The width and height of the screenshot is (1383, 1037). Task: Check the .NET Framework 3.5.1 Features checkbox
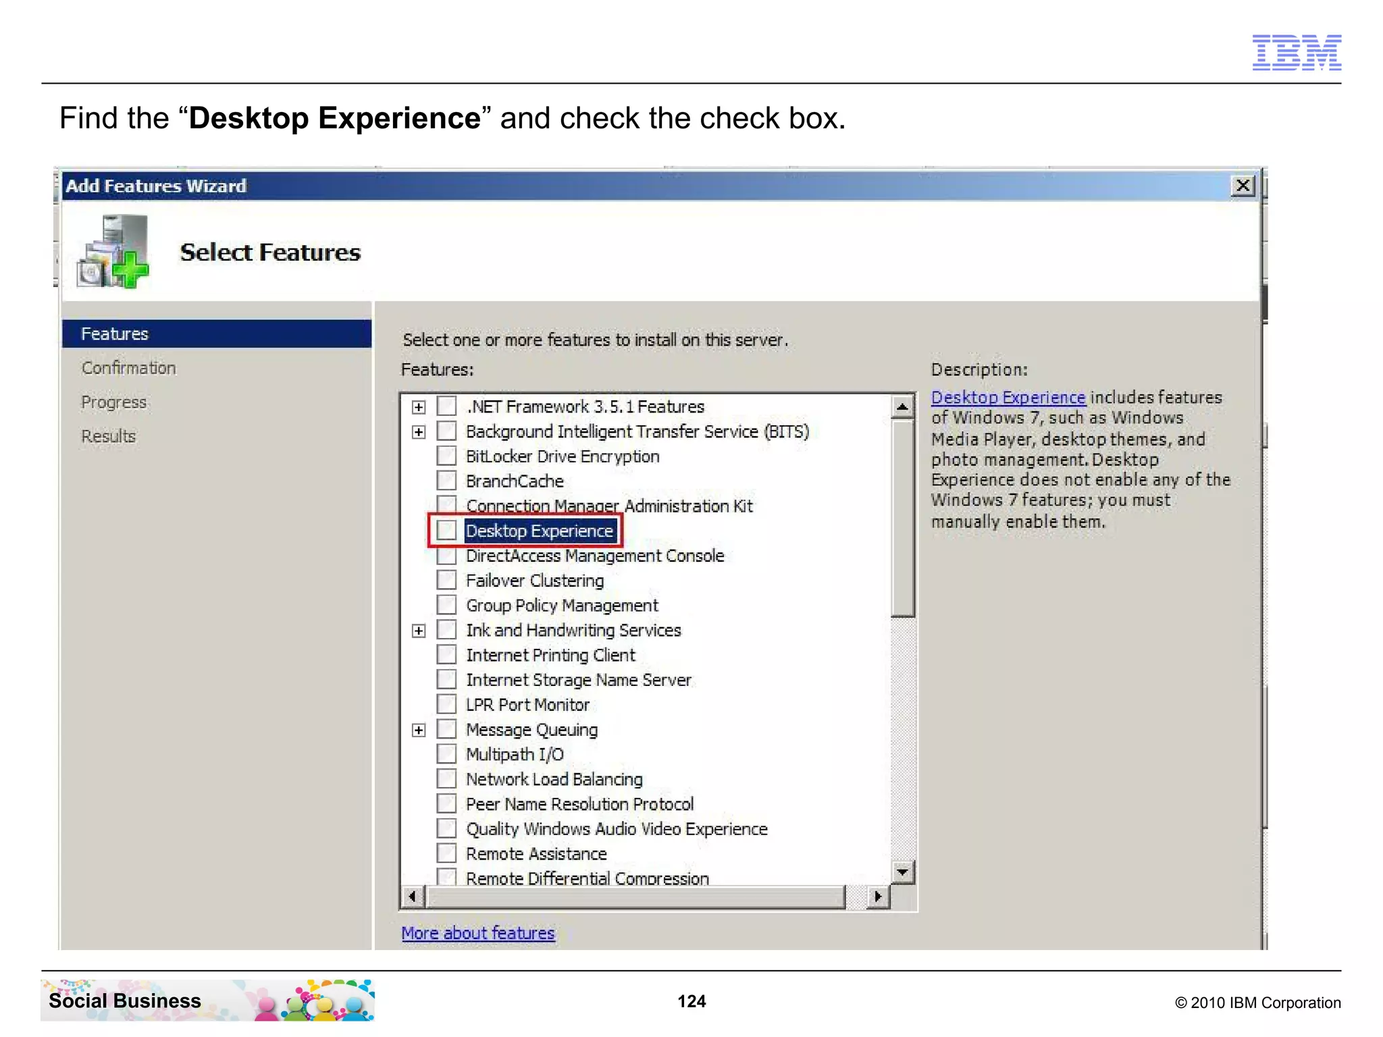(x=446, y=406)
